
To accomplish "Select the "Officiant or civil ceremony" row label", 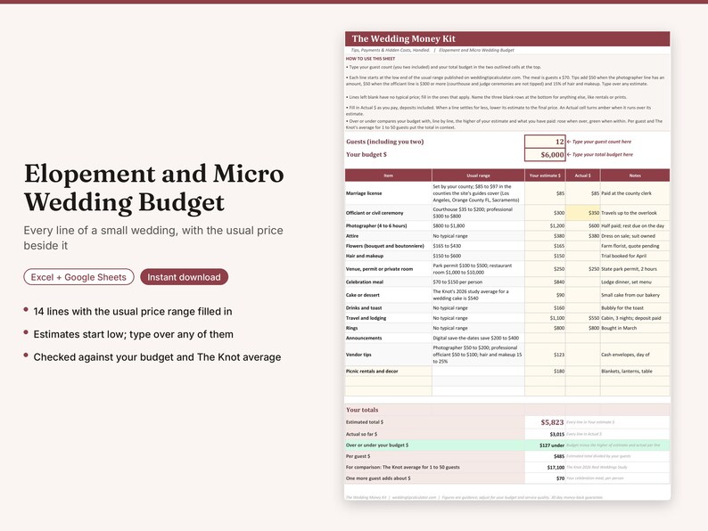I will (x=375, y=213).
